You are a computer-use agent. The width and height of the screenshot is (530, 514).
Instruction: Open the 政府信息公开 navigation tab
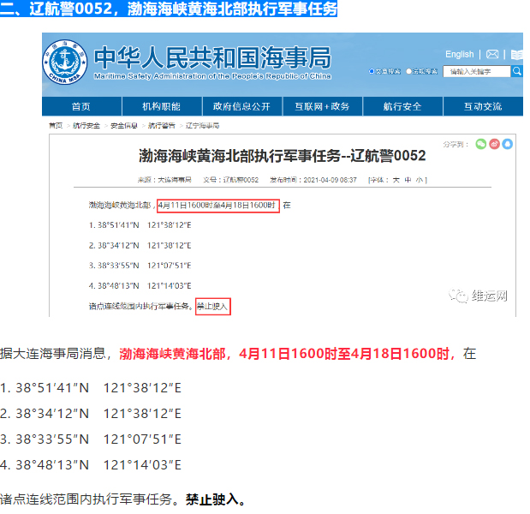point(242,106)
